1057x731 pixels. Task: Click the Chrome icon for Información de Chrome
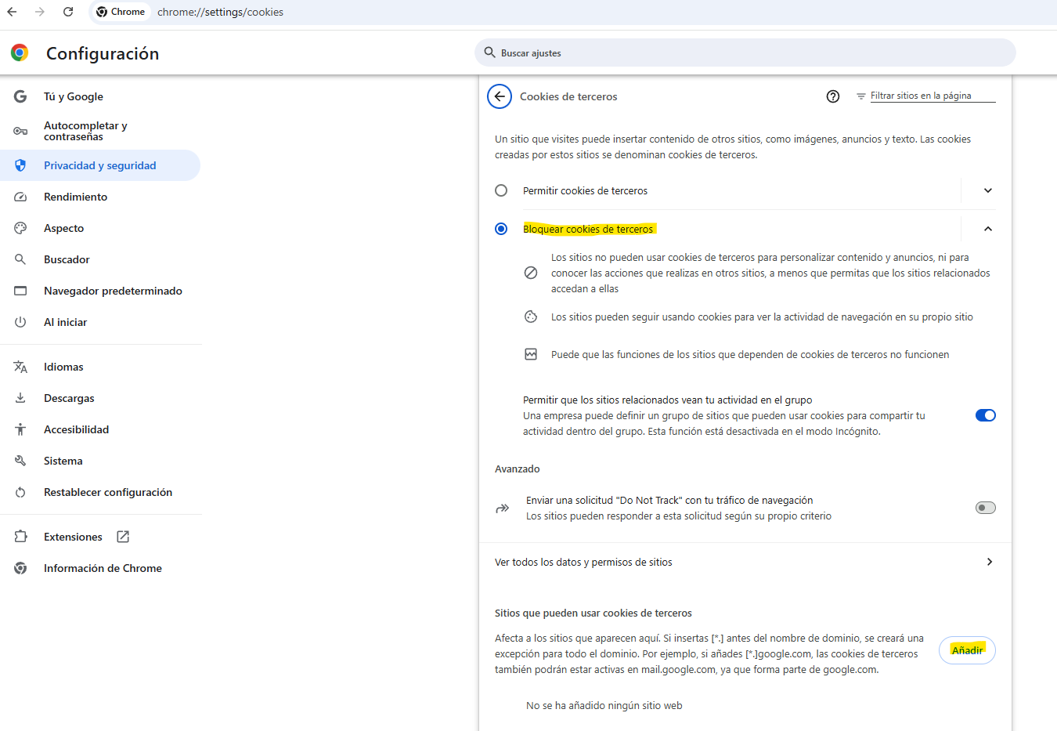click(20, 568)
